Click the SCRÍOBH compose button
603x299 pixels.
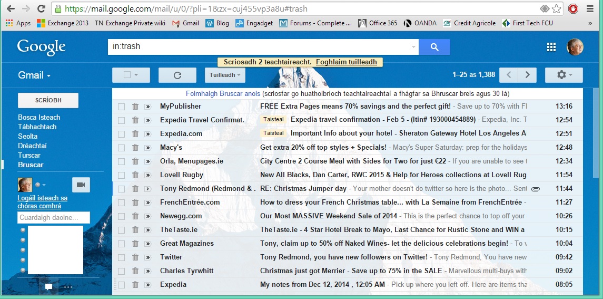[x=48, y=100]
